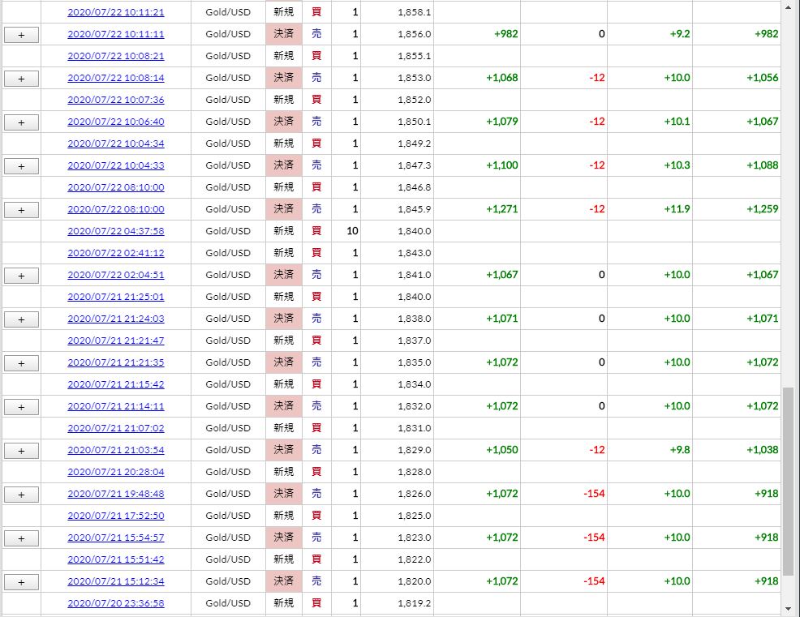Open order link 2020/07/21 21:25:01
The height and width of the screenshot is (617, 800).
click(x=116, y=297)
